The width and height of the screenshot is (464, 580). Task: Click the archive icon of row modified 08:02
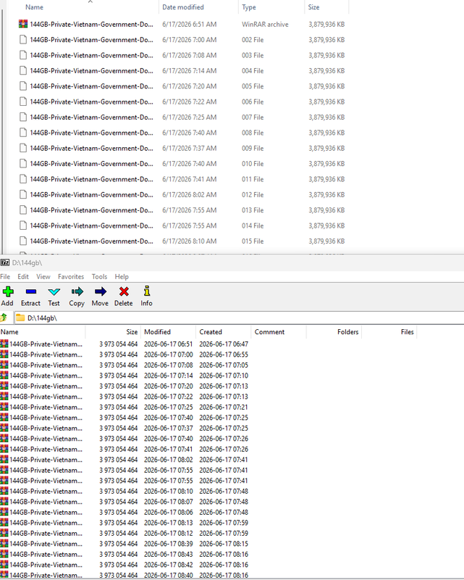(4, 460)
